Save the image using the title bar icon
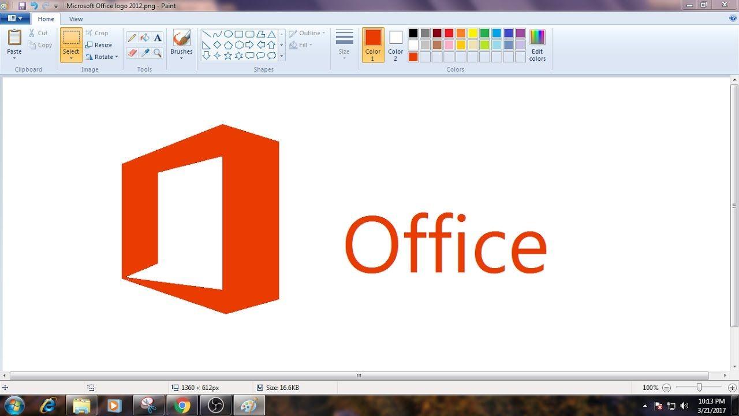The image size is (739, 416). [x=22, y=6]
